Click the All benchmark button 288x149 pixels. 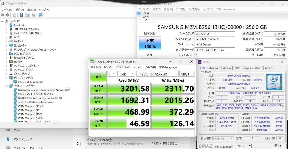(x=98, y=77)
